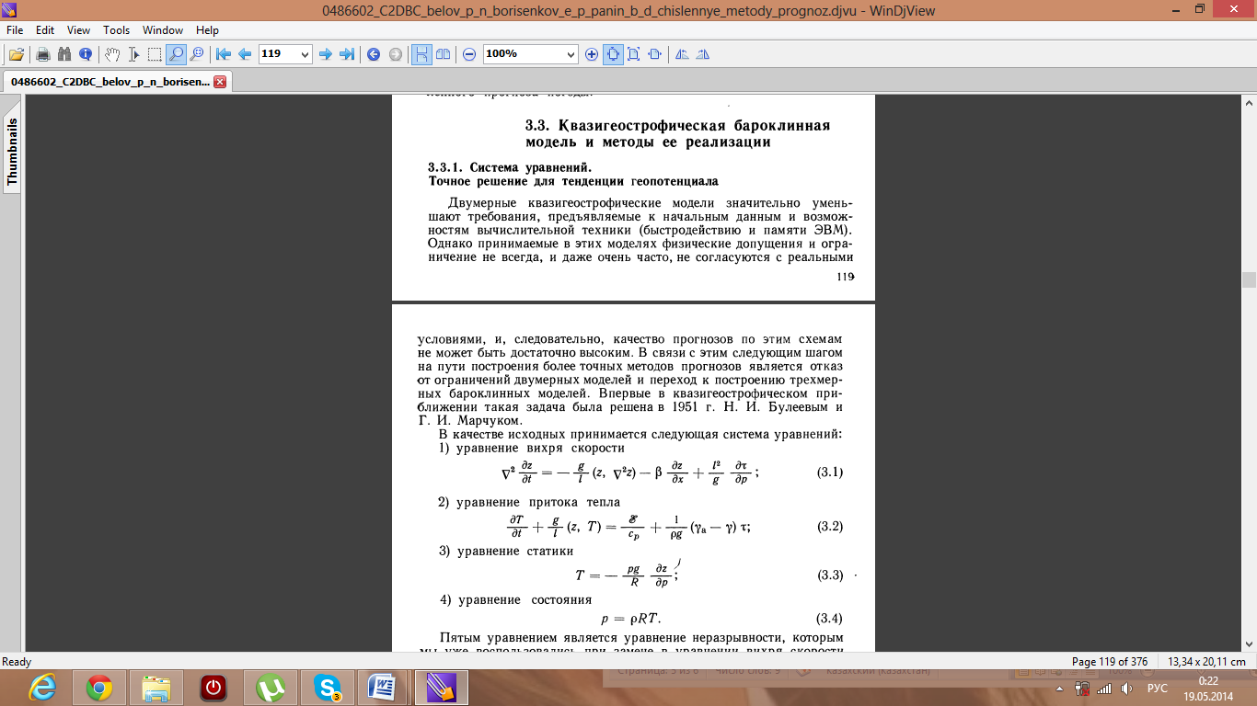Open the clock showing 0:22 19.05.2014

point(1207,688)
